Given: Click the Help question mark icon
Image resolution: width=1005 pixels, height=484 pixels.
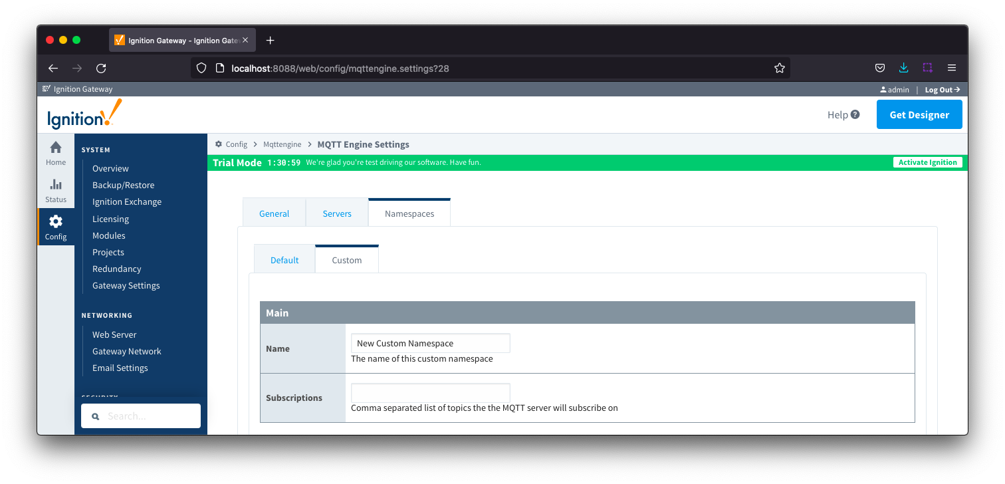Looking at the screenshot, I should coord(855,114).
